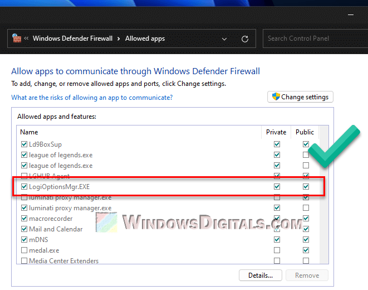Click the allowed apps list scrollbar
The width and height of the screenshot is (368, 290).
323,195
